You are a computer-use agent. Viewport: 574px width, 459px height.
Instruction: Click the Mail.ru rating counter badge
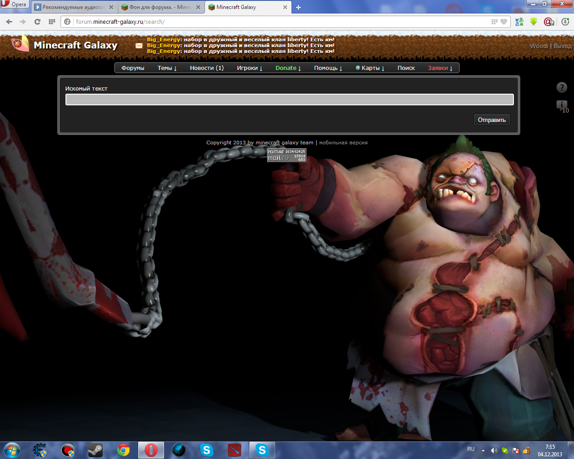(287, 155)
